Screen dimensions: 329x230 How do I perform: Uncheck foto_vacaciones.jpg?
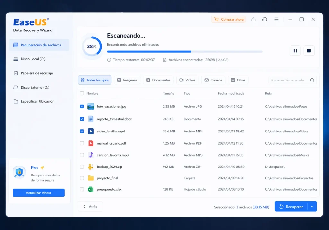[x=82, y=106]
